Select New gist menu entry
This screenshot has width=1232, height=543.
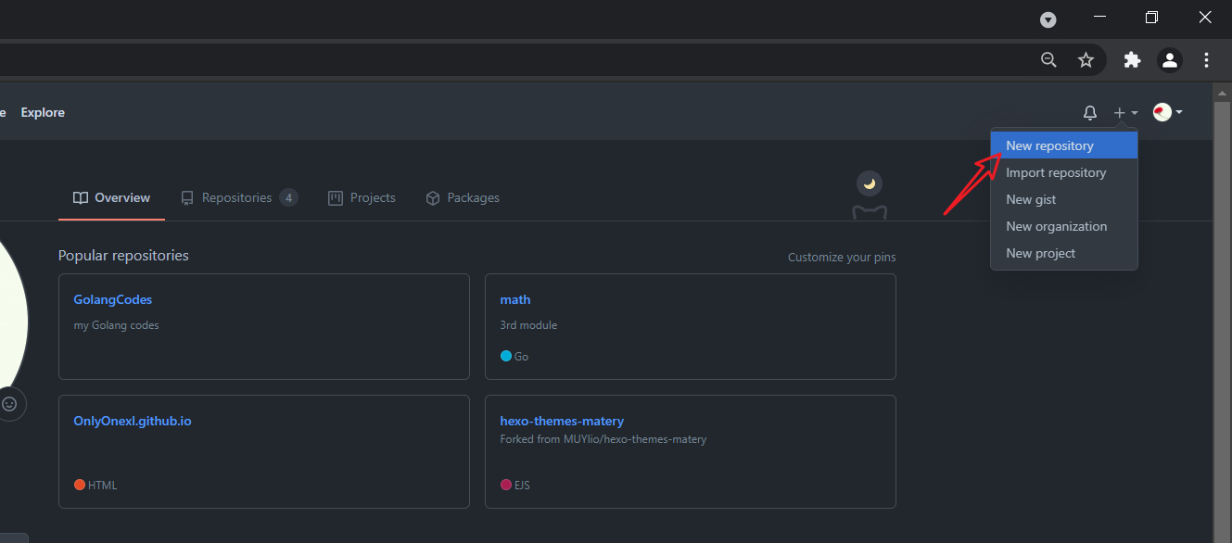tap(1064, 199)
